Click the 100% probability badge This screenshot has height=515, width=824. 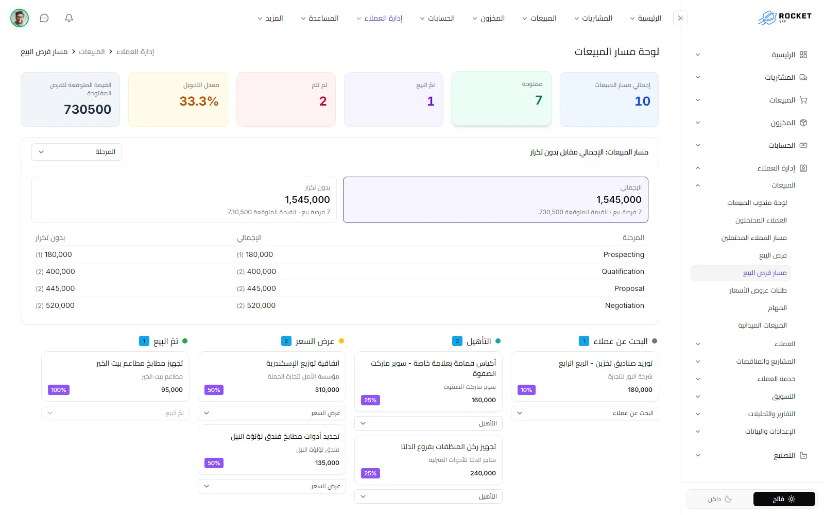pos(59,390)
